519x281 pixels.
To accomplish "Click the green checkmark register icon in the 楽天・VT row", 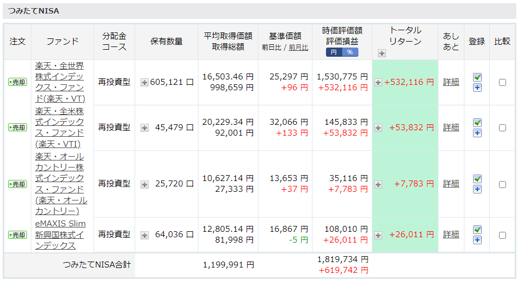I will (477, 77).
